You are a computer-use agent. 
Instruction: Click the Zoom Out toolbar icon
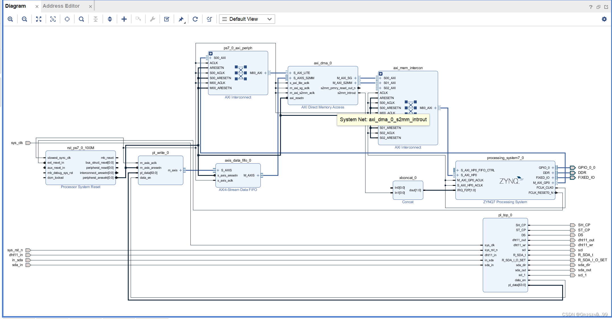click(x=24, y=19)
